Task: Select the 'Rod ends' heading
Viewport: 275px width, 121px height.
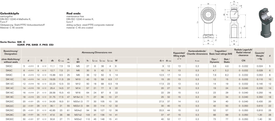Action: [74, 13]
